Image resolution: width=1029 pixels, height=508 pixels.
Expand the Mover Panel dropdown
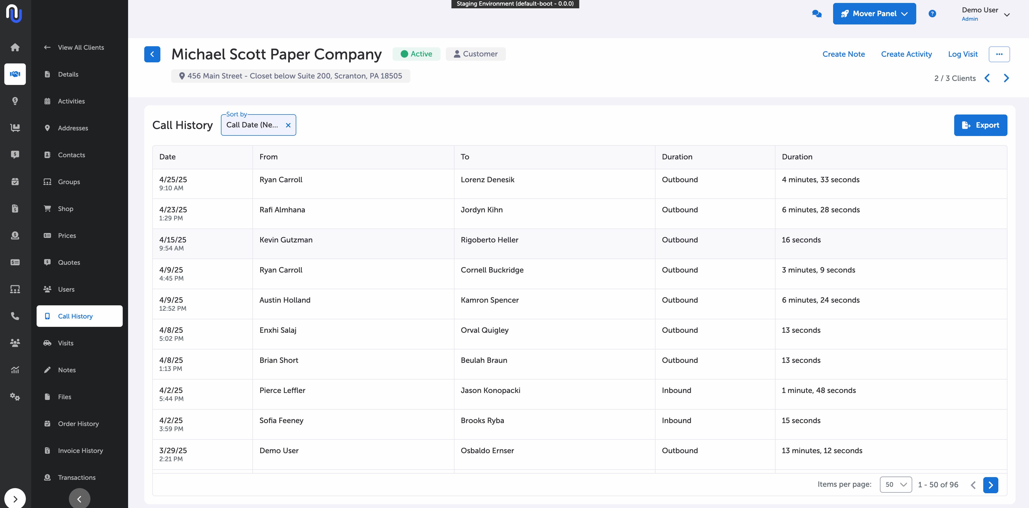click(874, 13)
